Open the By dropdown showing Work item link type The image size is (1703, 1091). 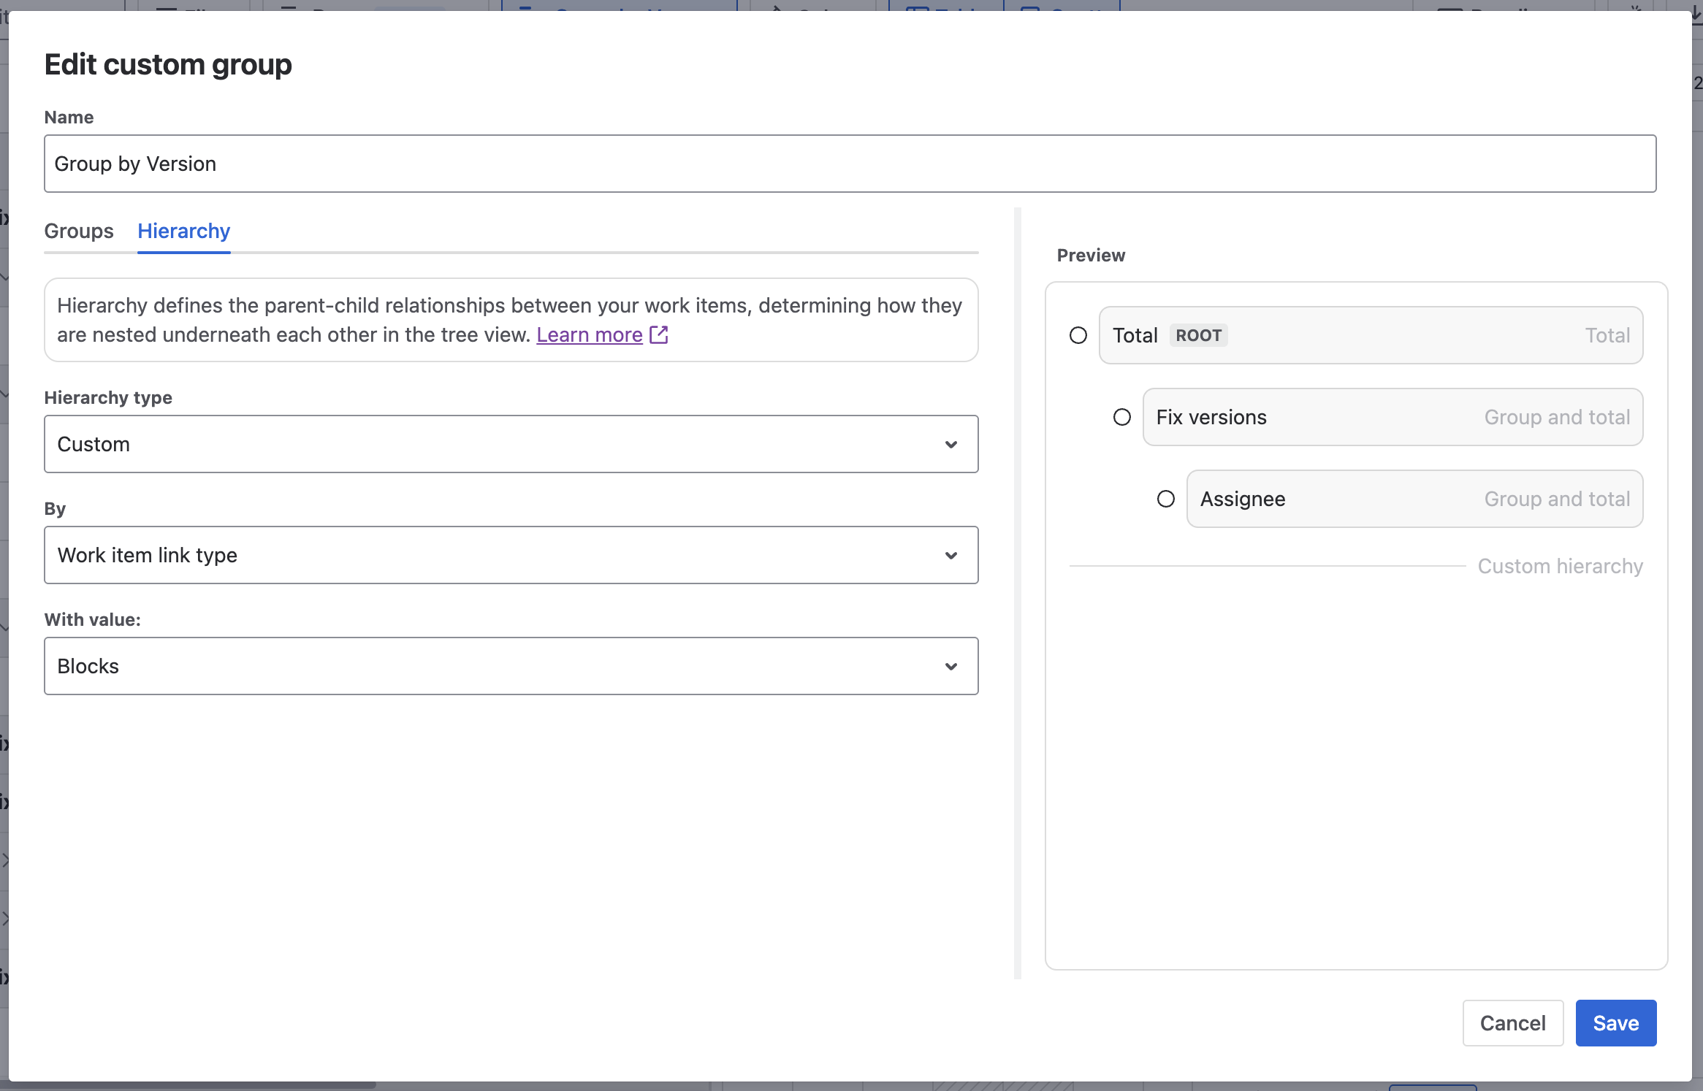pos(511,555)
